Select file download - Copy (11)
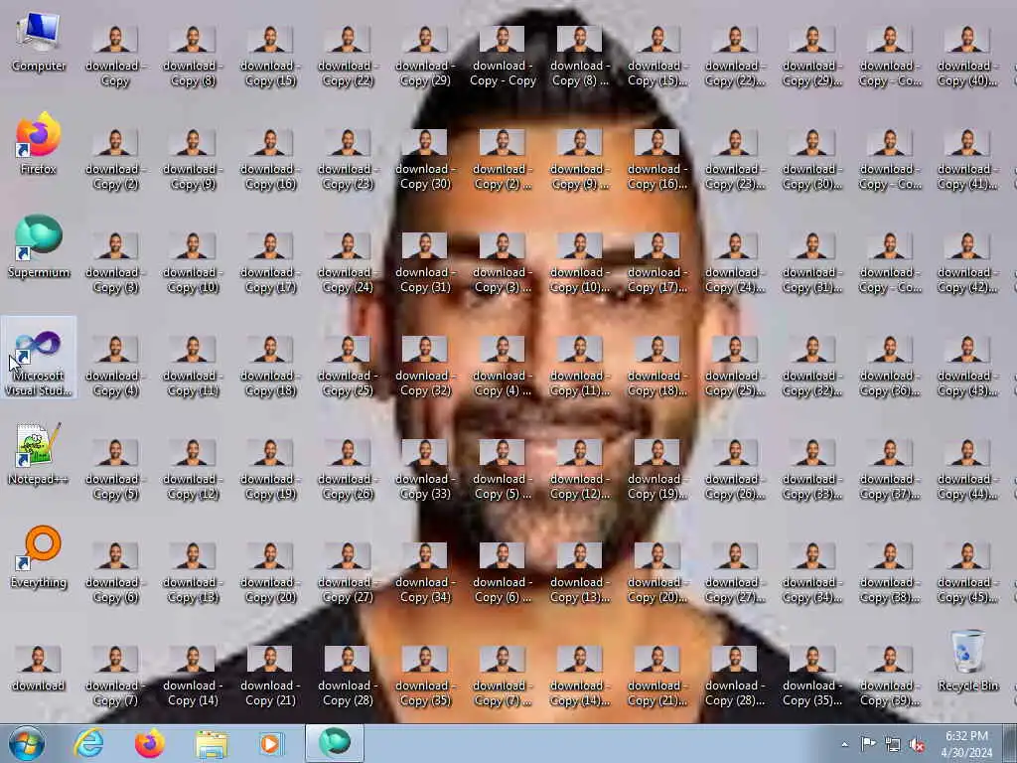The width and height of the screenshot is (1017, 763). coord(193,367)
